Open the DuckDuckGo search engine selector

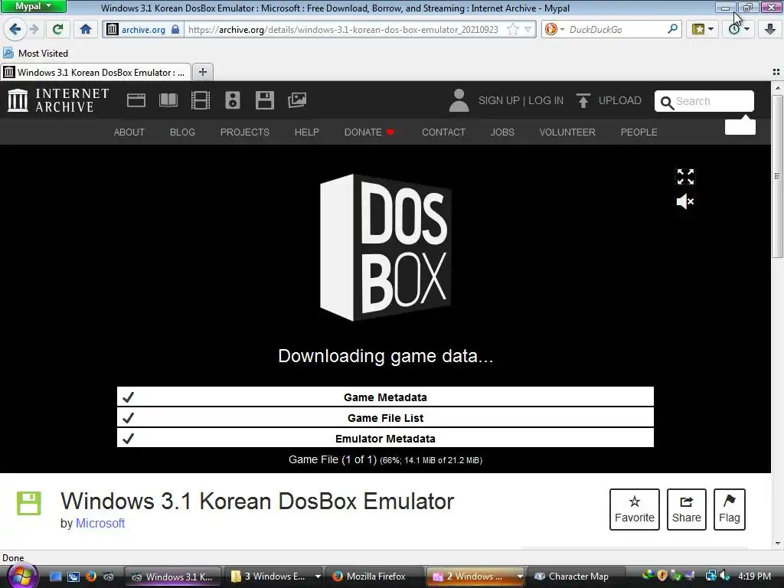(x=554, y=30)
